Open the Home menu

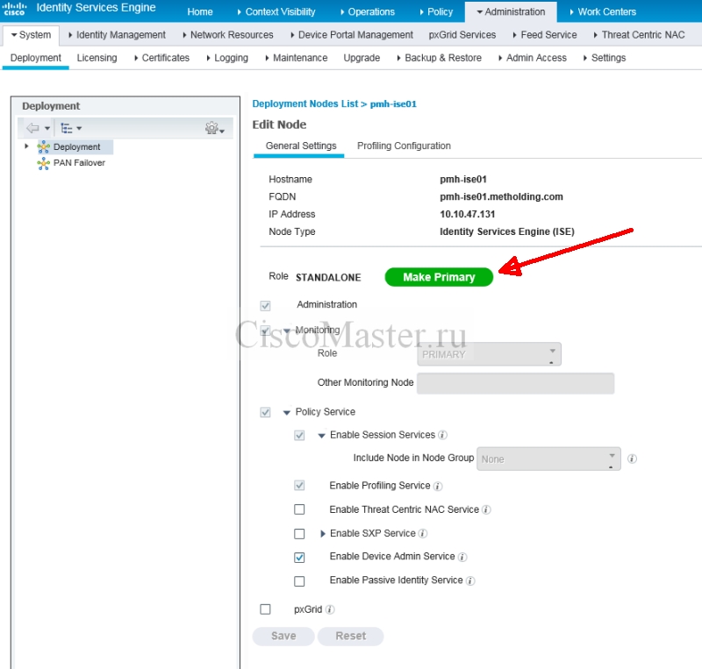click(200, 11)
